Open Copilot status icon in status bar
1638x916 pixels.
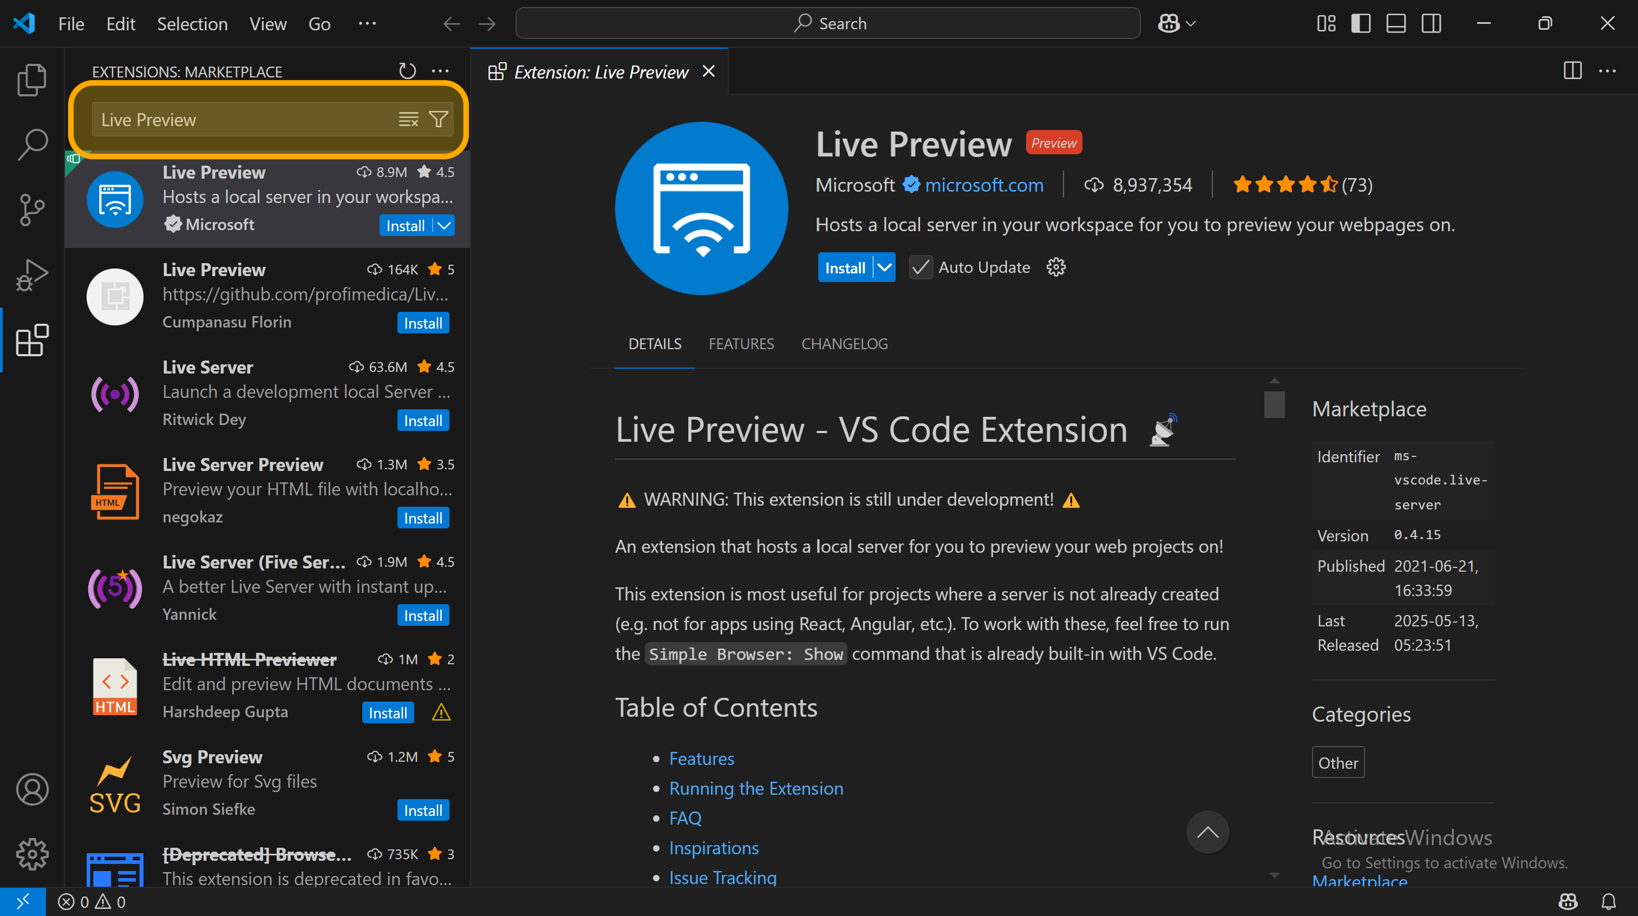1568,901
